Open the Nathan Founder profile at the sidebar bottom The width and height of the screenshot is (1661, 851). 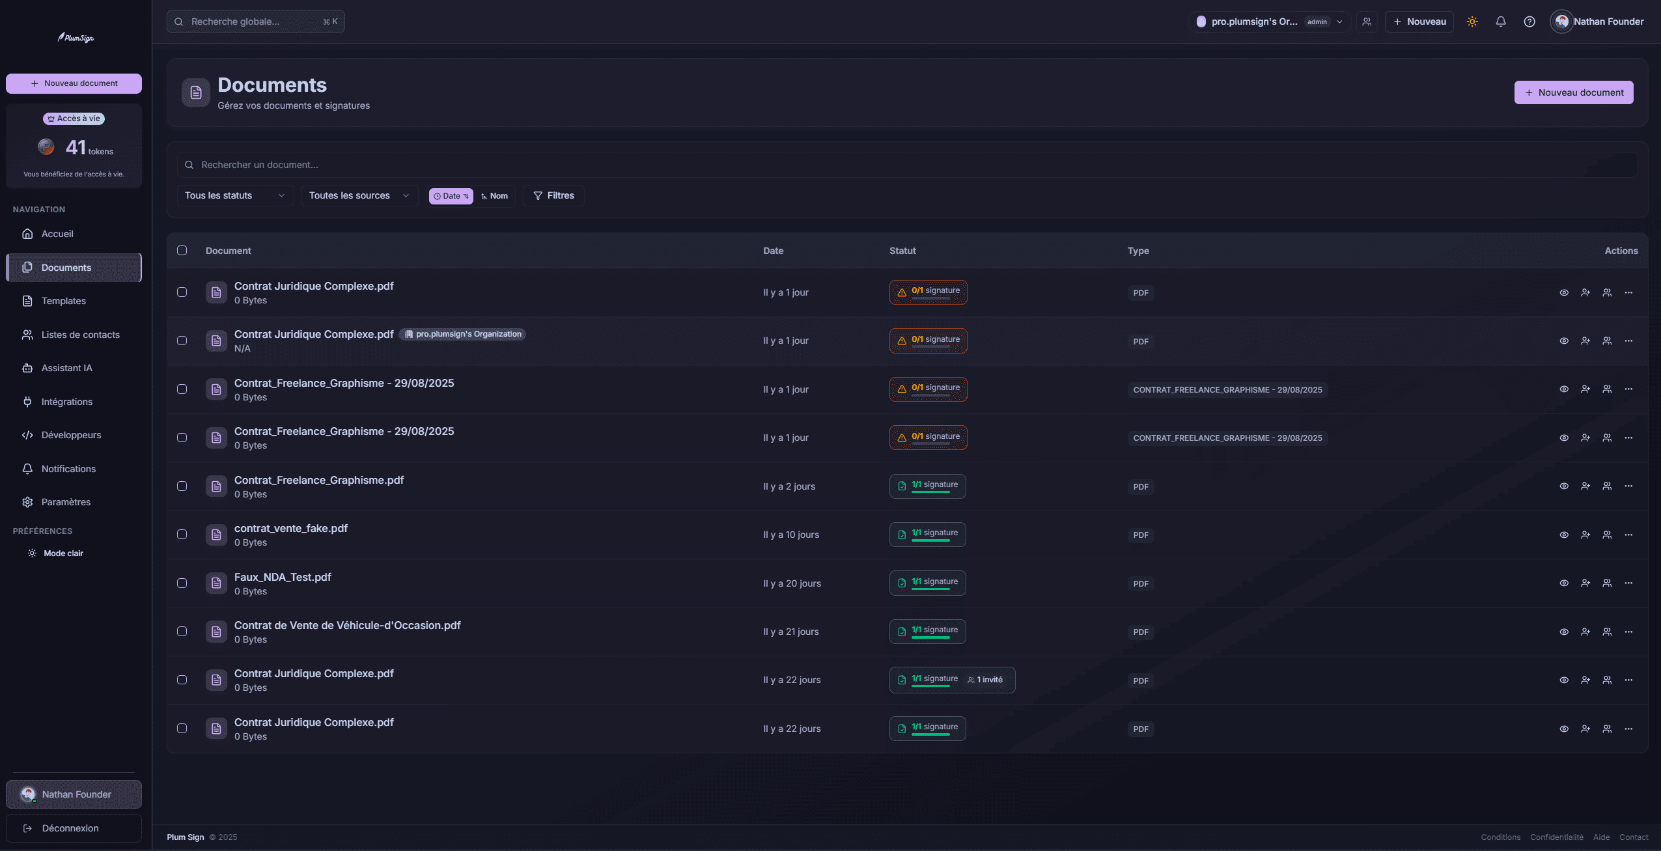74,794
